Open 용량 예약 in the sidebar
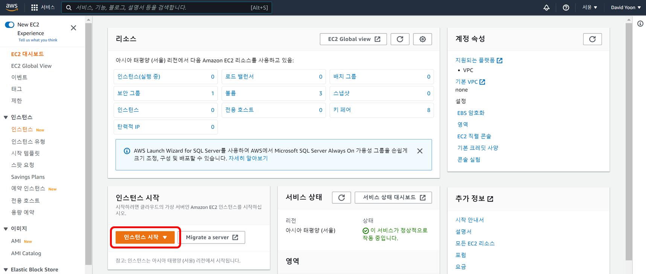 click(23, 212)
